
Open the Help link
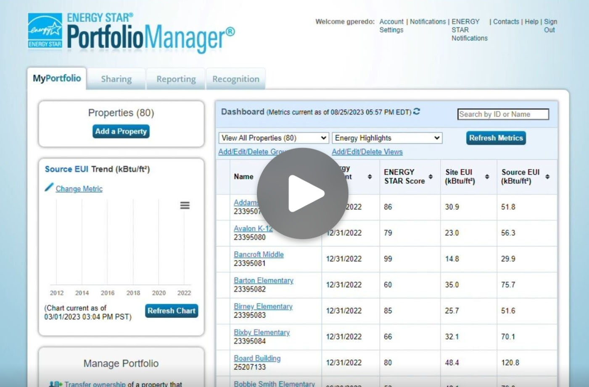(531, 21)
